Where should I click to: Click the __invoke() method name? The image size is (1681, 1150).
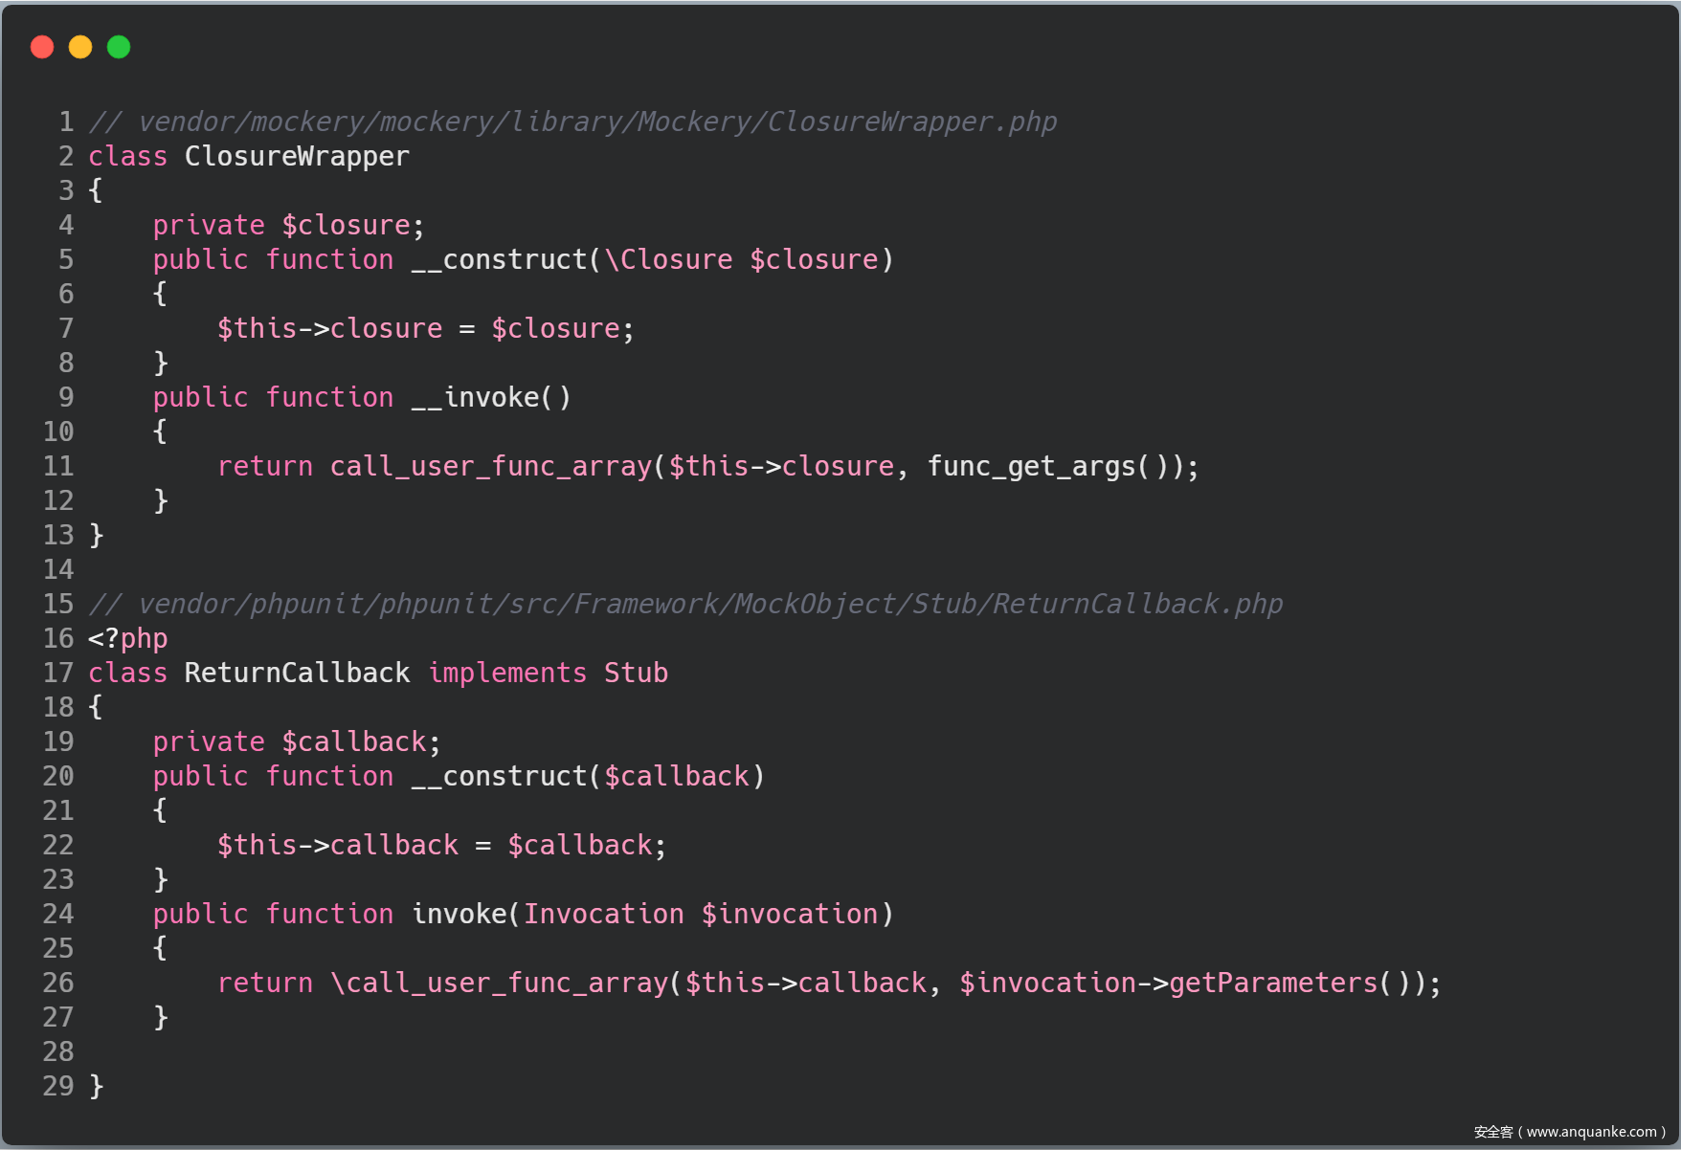491,398
